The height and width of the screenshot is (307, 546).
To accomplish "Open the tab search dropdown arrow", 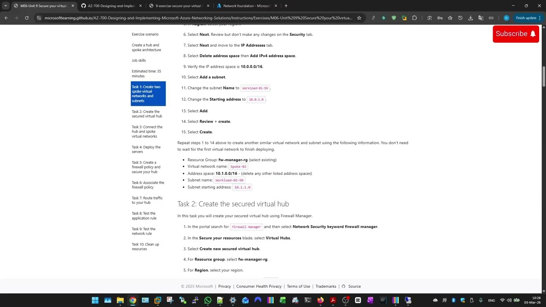I will (x=6, y=6).
